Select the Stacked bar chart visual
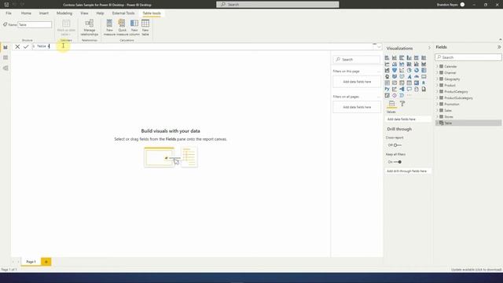 coord(387,57)
